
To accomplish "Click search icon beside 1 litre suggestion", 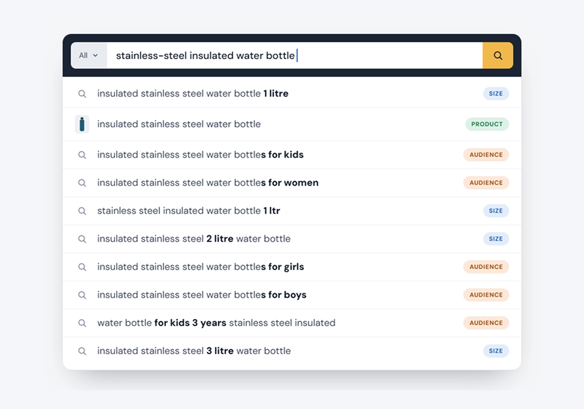I will click(x=82, y=93).
